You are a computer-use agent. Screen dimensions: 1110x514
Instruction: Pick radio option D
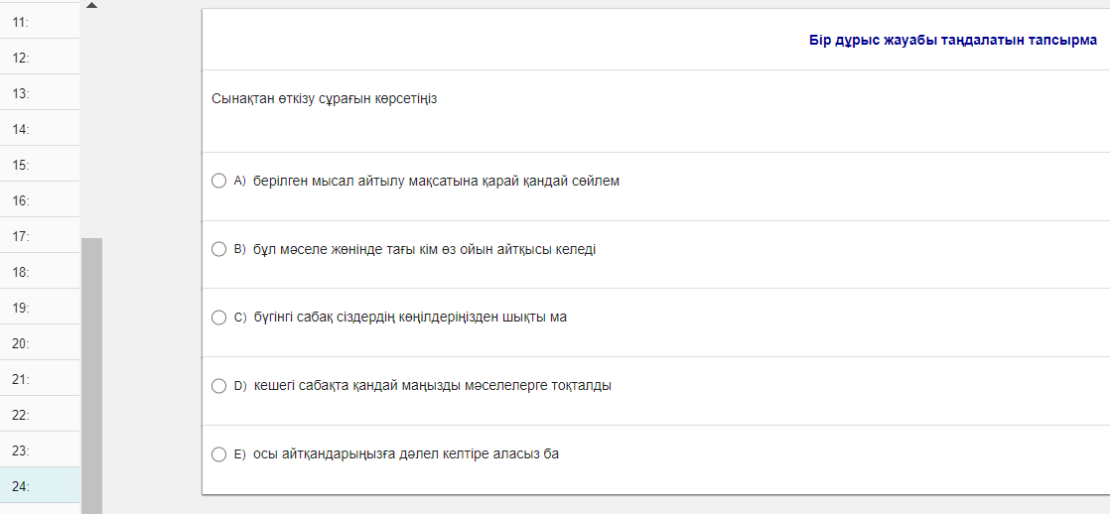click(x=219, y=386)
